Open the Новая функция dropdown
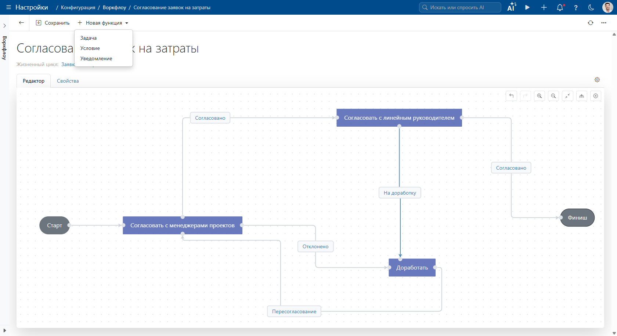Screen dimensions: 617x336 (103, 23)
